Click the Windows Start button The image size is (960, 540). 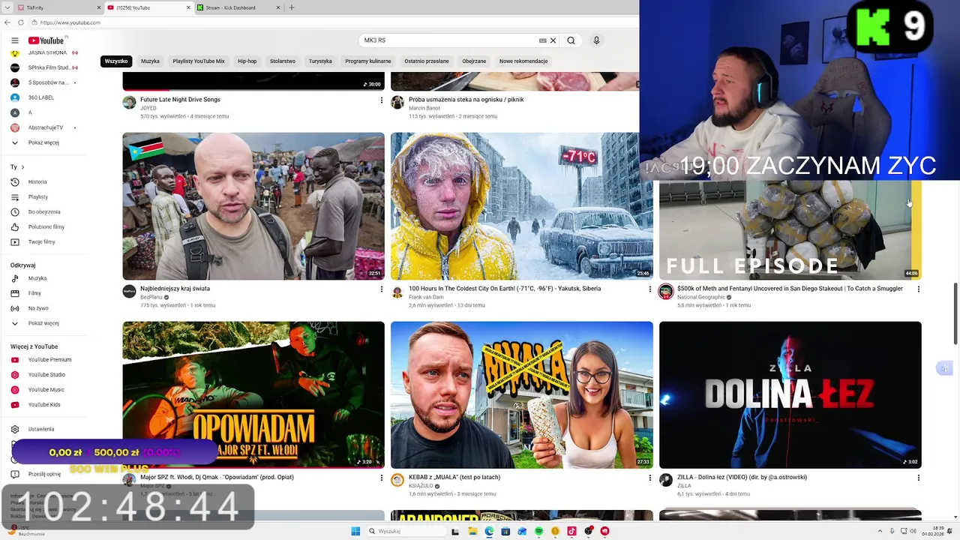point(355,531)
